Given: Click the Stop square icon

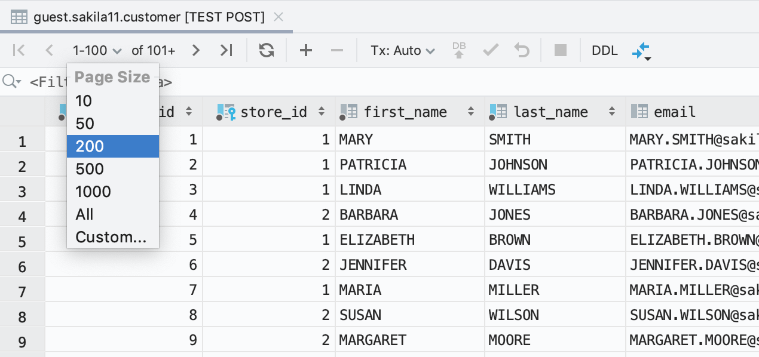Looking at the screenshot, I should (560, 51).
